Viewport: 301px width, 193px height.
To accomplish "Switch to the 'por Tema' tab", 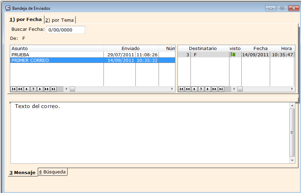I will click(60, 20).
